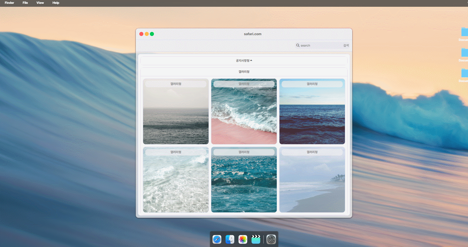468x247 pixels.
Task: Close the safari.com window
Action: click(x=141, y=34)
